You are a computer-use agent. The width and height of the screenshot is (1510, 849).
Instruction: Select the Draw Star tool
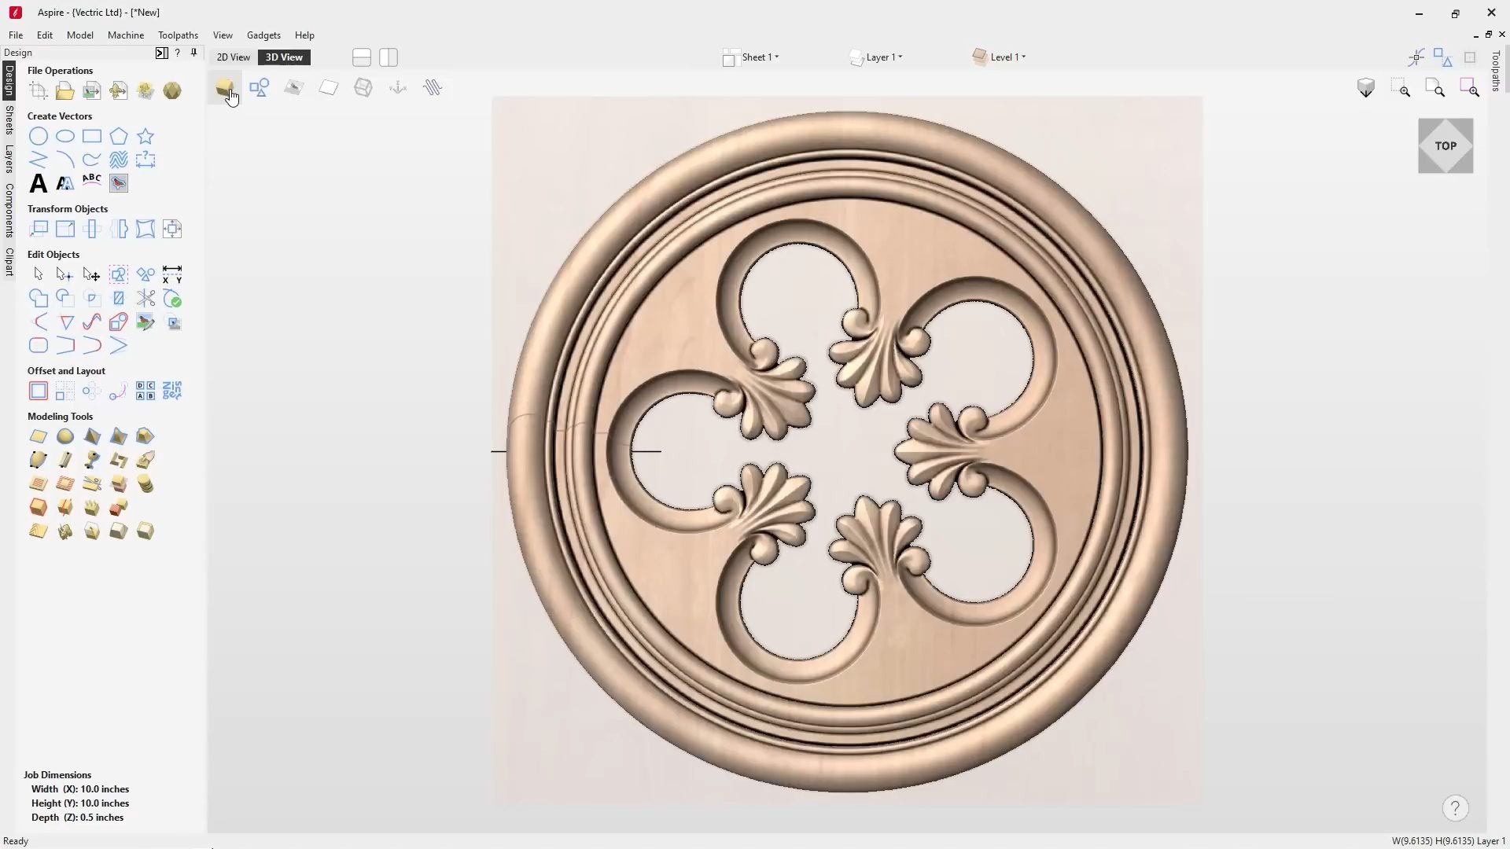point(145,136)
